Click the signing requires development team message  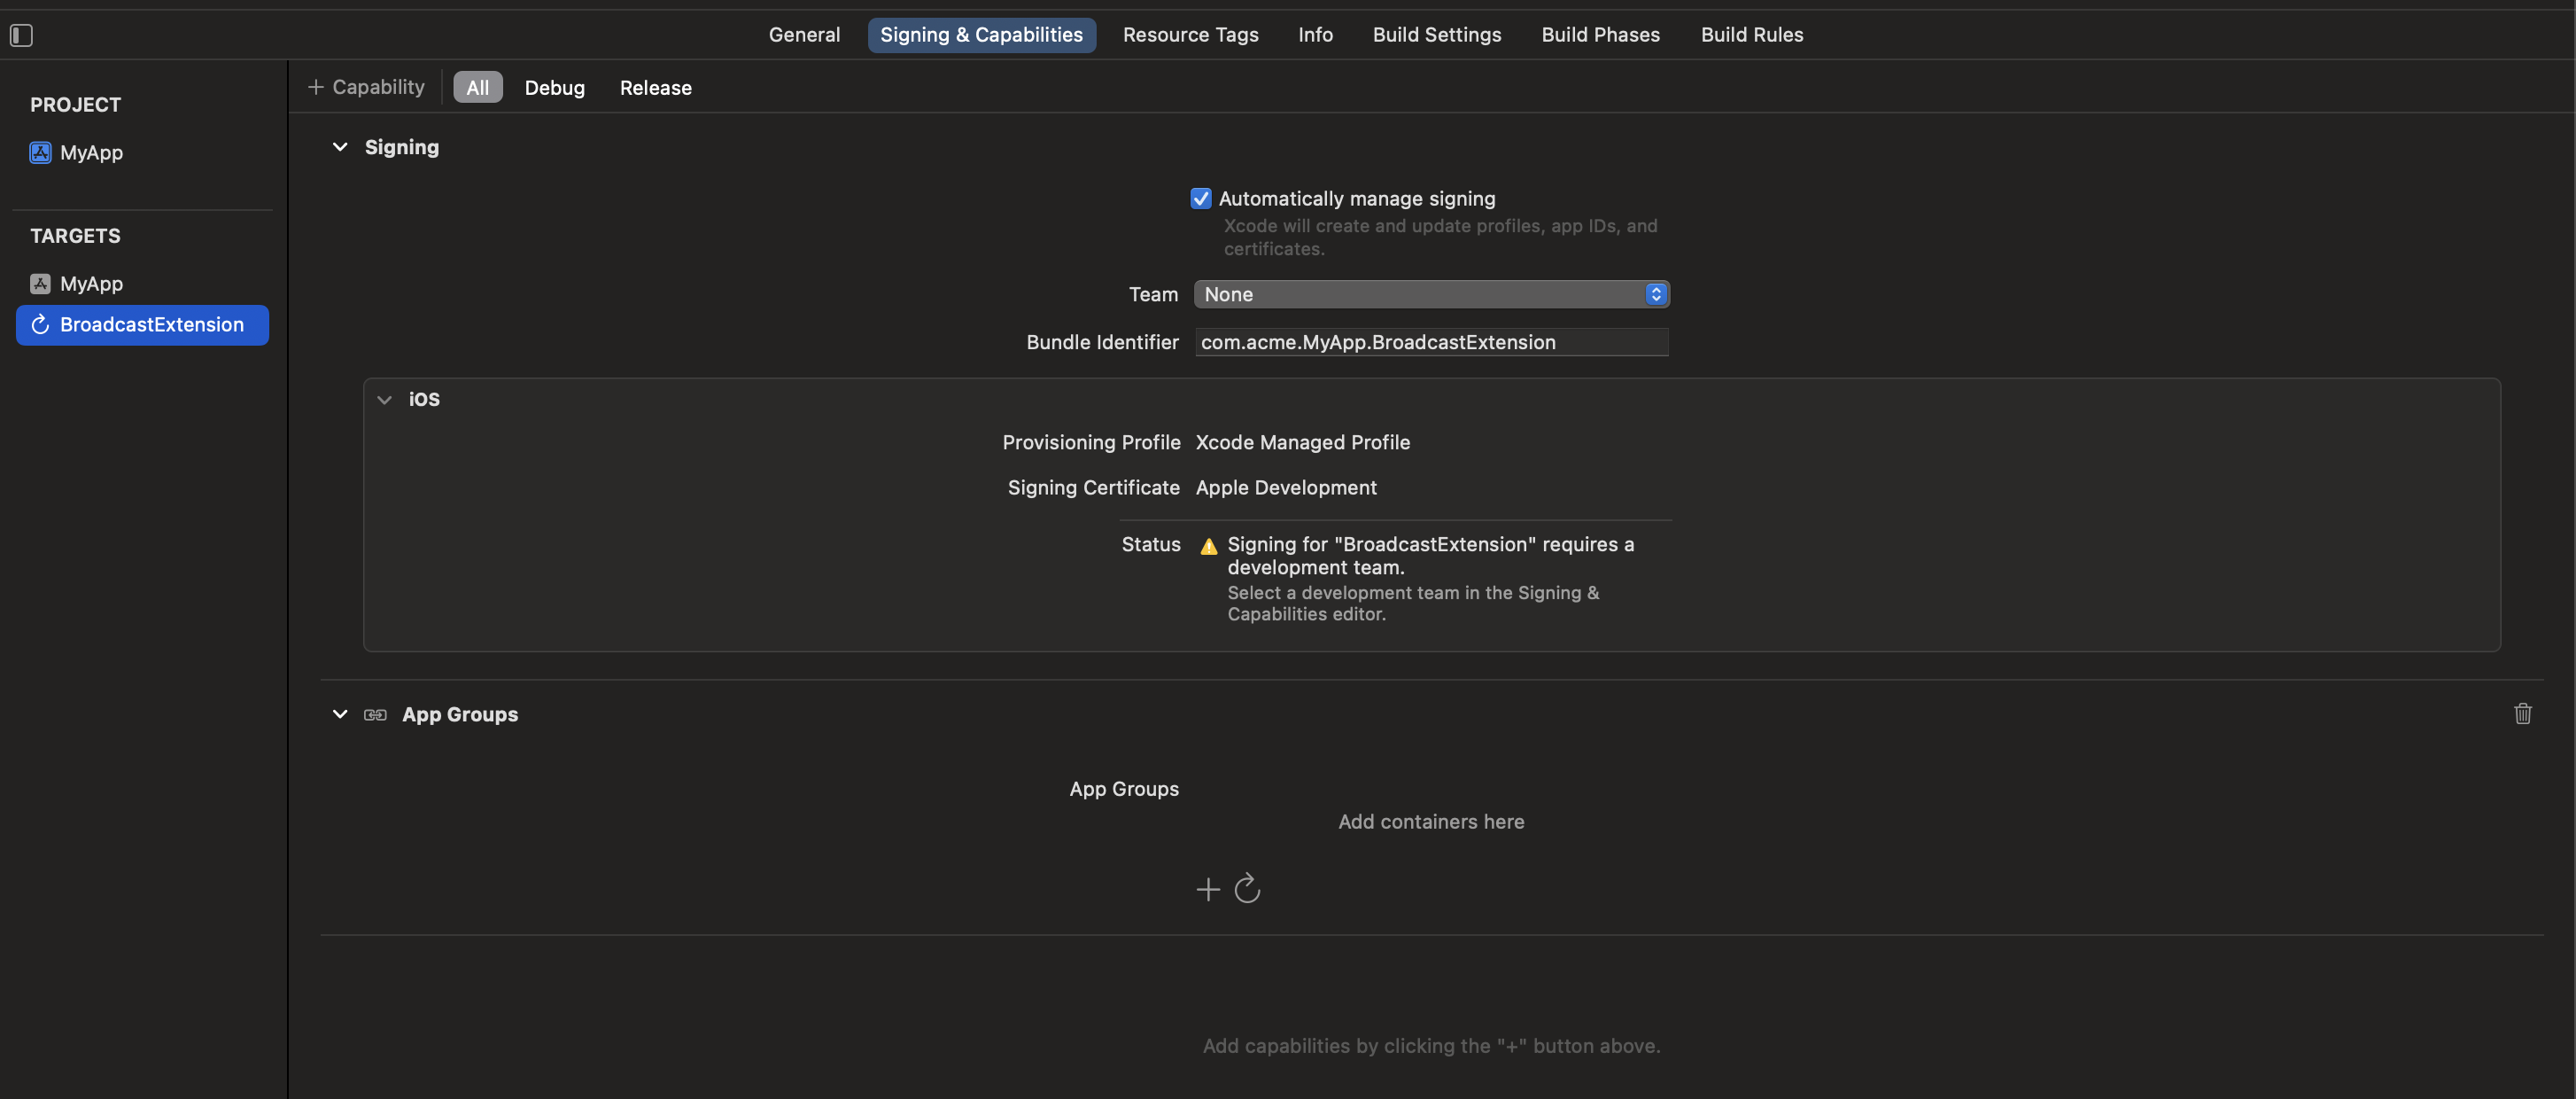point(1430,556)
